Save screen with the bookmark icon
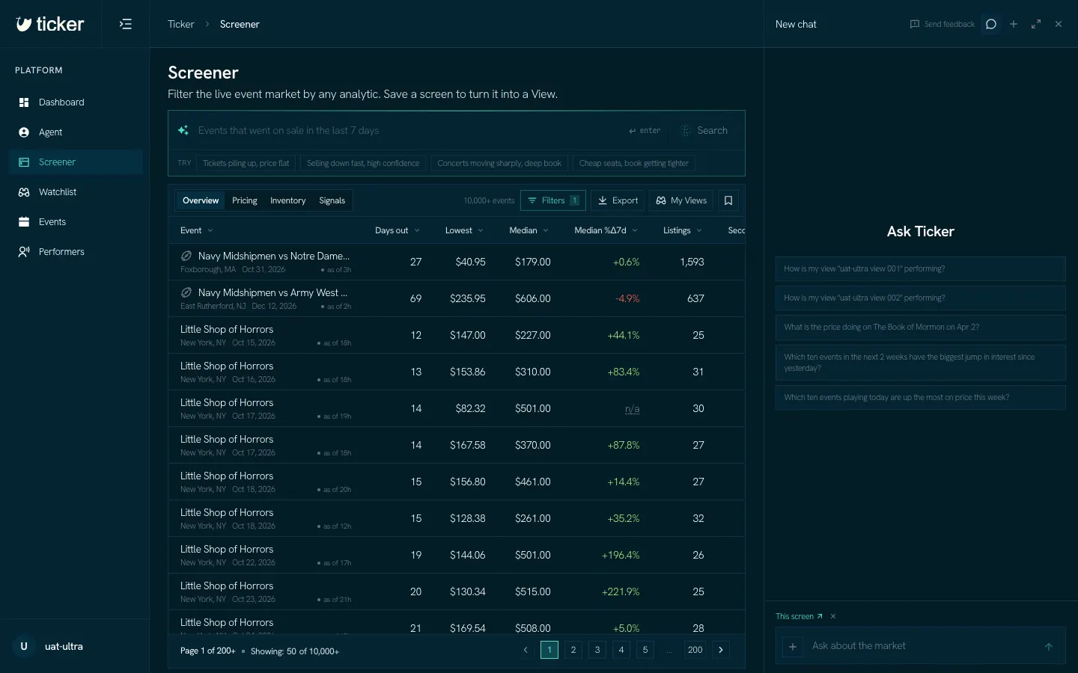The width and height of the screenshot is (1078, 673). (x=728, y=200)
